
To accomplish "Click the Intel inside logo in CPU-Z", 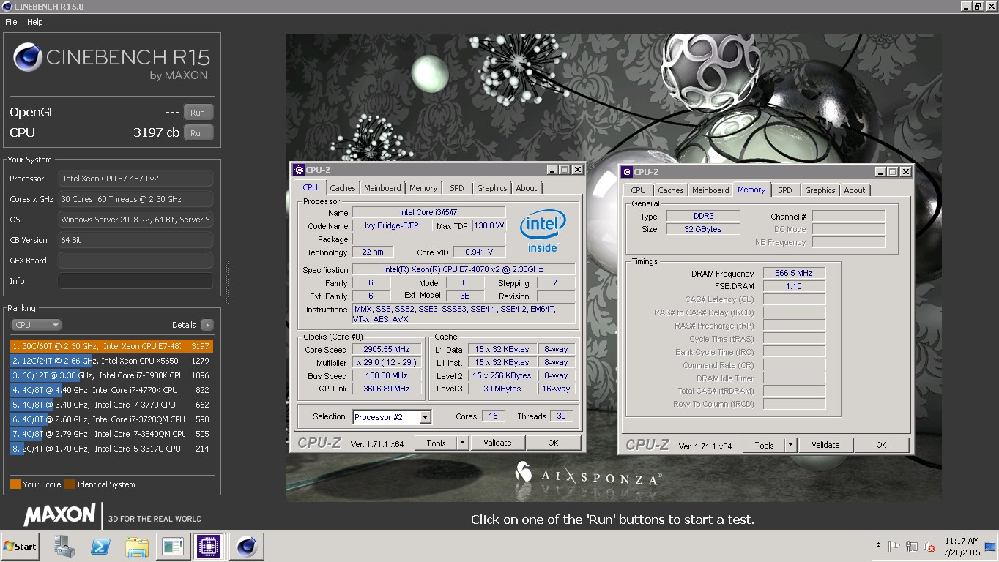I will coord(543,228).
